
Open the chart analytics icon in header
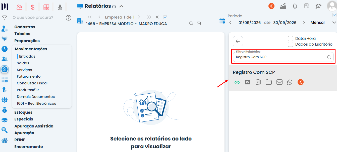[283, 6]
